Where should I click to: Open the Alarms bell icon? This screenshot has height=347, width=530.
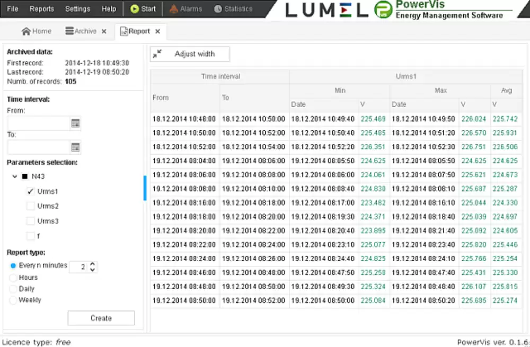click(174, 8)
